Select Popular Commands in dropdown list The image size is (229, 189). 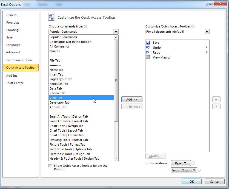pos(81,37)
